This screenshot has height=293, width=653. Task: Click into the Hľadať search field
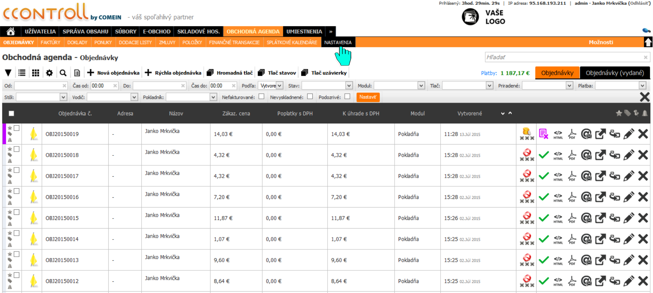(x=564, y=57)
